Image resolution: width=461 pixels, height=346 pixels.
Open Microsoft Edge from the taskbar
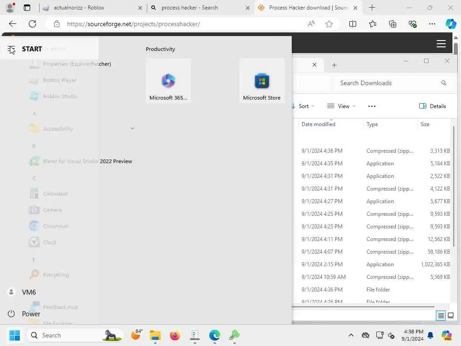[x=215, y=335]
